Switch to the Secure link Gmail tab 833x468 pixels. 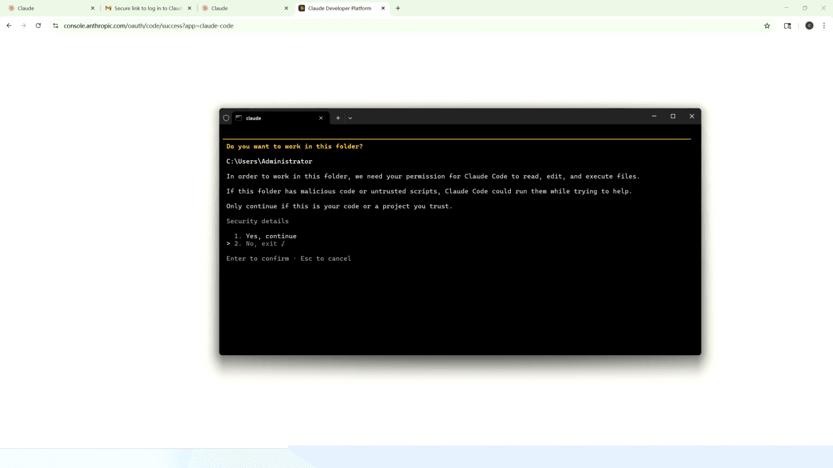pos(147,9)
